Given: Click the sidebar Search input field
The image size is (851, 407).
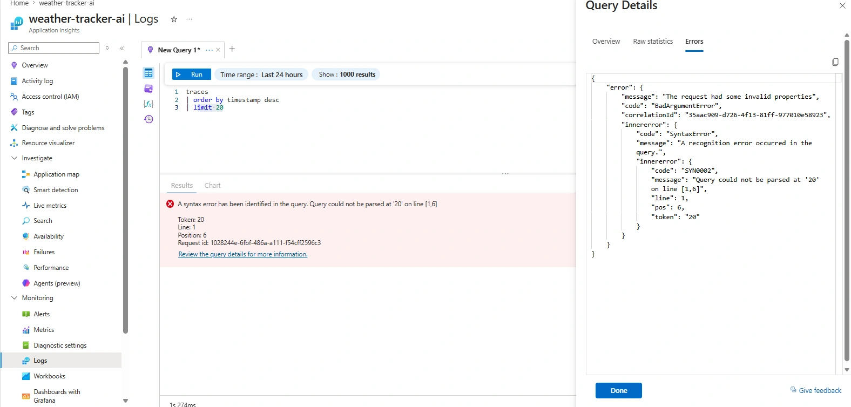Looking at the screenshot, I should (x=54, y=48).
